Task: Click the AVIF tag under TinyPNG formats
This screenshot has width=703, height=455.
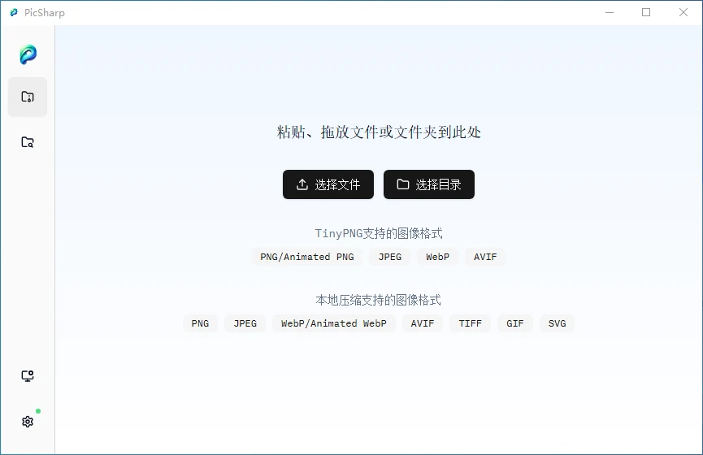Action: pyautogui.click(x=485, y=257)
